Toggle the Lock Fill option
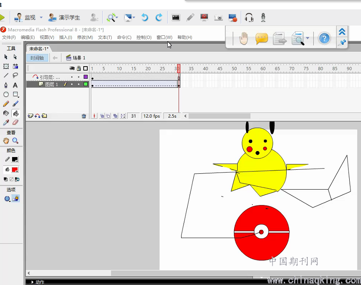Viewport: 361px width, 285px height. (x=16, y=199)
